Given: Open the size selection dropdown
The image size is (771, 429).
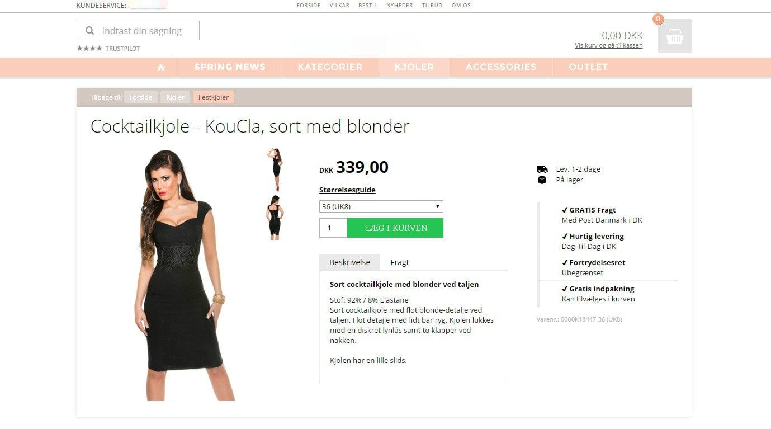Looking at the screenshot, I should (381, 206).
